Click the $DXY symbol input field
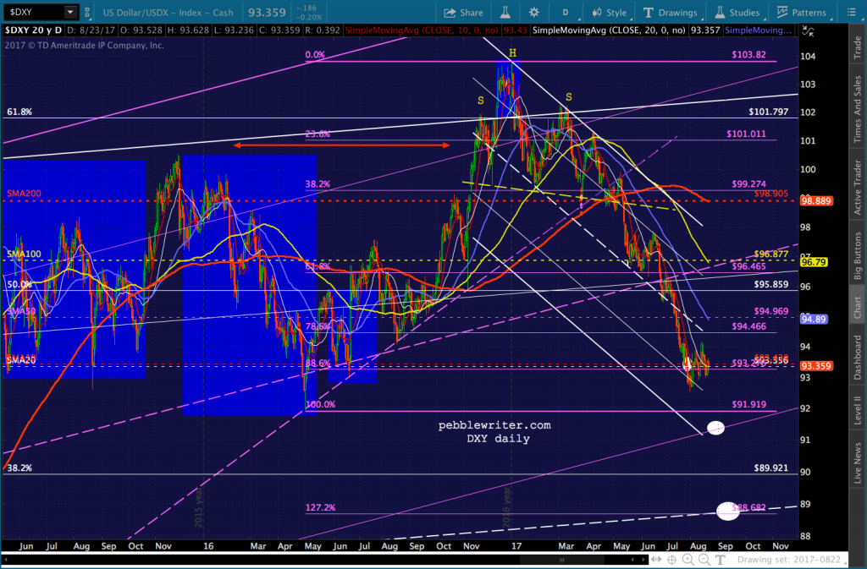Image resolution: width=867 pixels, height=569 pixels. click(x=33, y=12)
